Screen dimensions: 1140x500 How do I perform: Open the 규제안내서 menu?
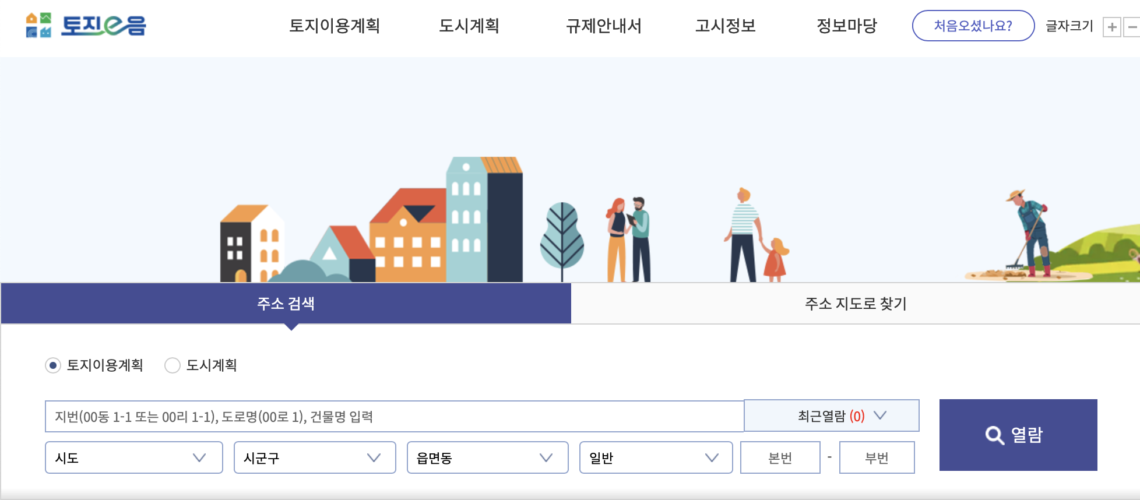(x=604, y=26)
